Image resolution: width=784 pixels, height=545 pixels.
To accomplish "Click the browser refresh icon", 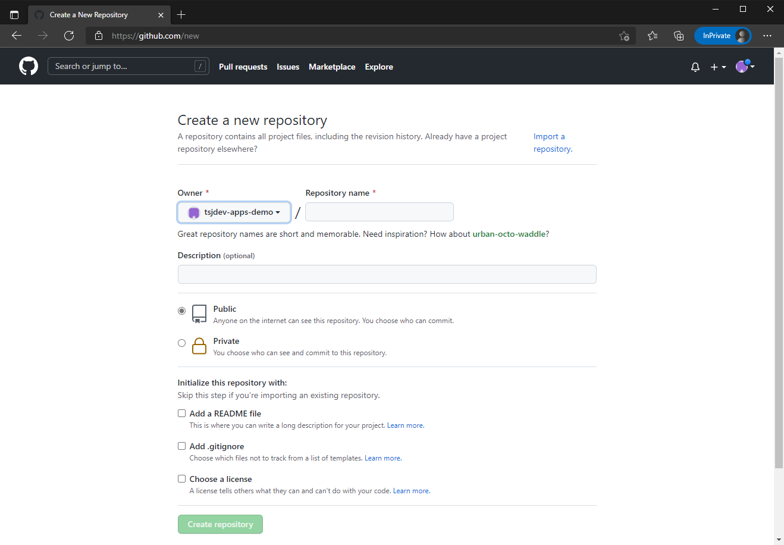I will point(69,36).
